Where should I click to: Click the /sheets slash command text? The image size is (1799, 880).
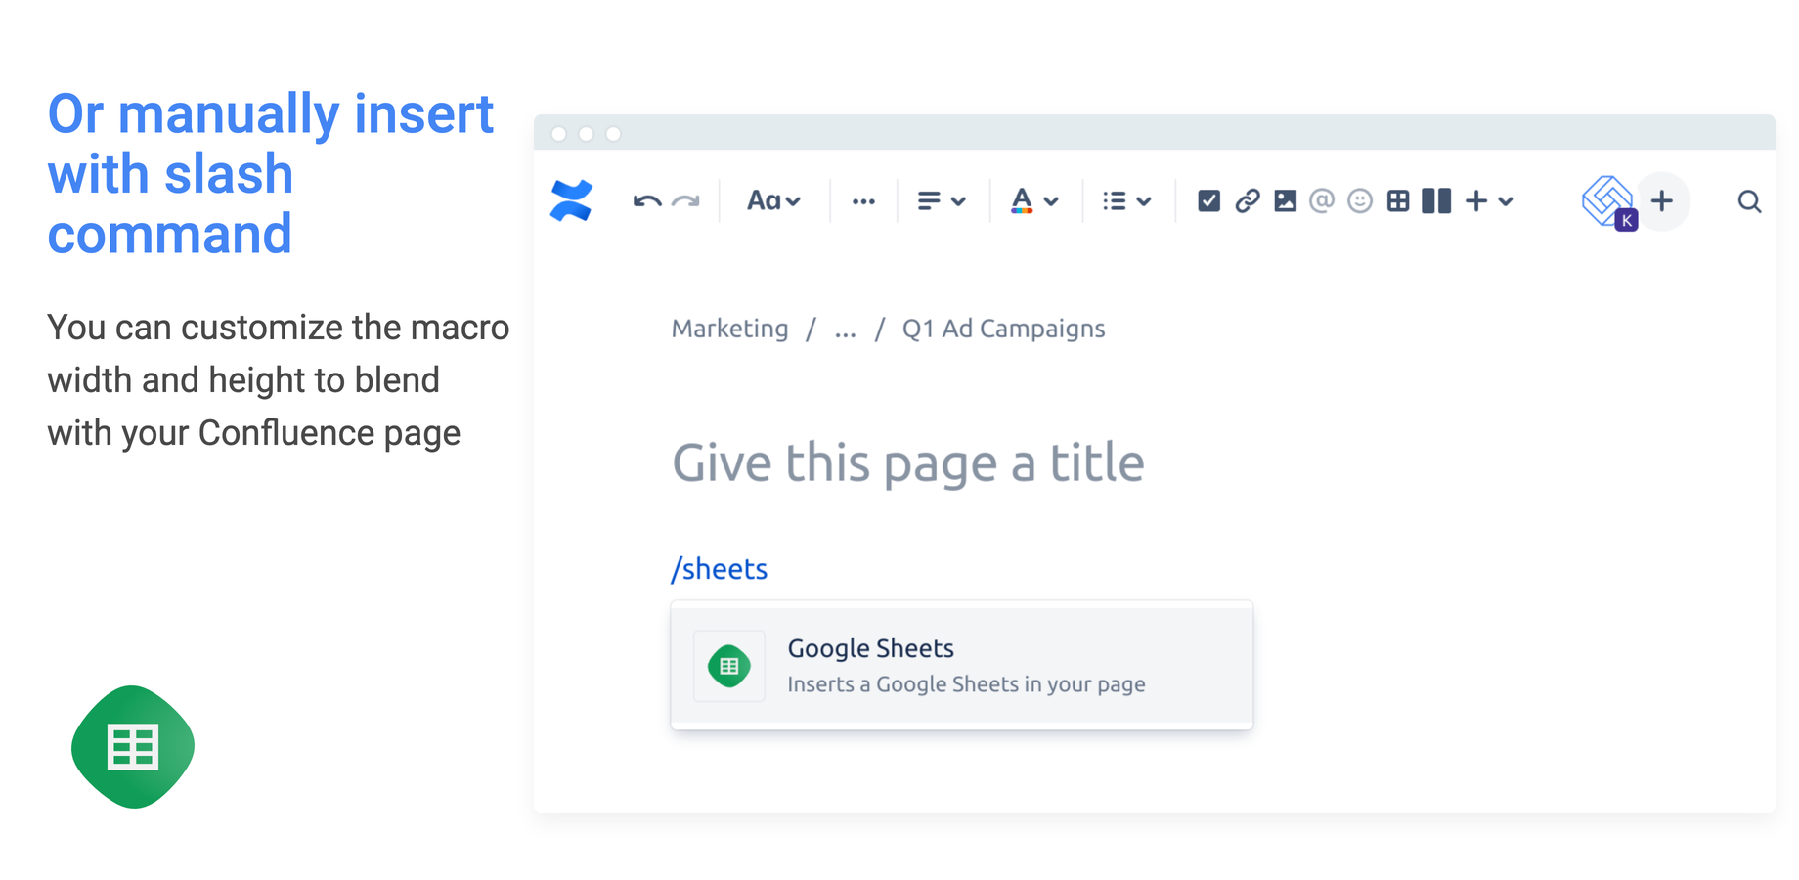719,569
